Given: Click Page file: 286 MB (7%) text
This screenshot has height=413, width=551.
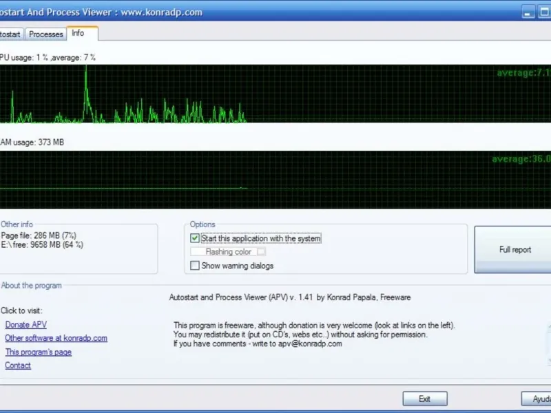Looking at the screenshot, I should pyautogui.click(x=39, y=235).
